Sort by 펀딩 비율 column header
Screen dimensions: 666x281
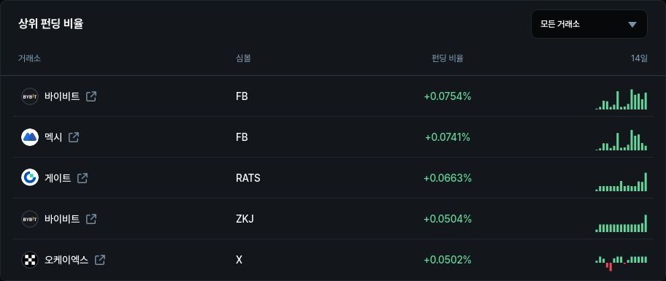[x=447, y=58]
